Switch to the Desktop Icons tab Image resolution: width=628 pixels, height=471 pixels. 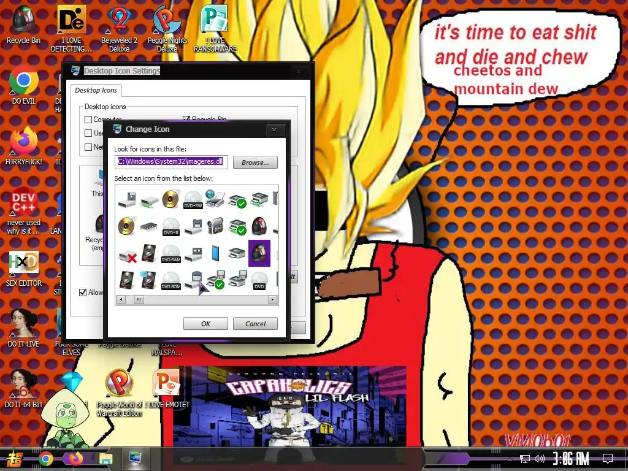point(96,90)
